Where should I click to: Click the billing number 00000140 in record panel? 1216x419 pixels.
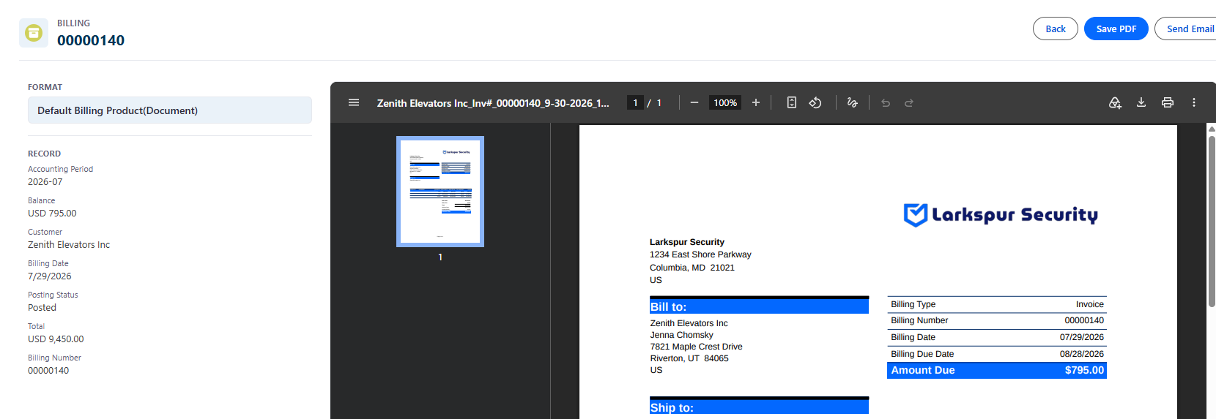point(48,371)
